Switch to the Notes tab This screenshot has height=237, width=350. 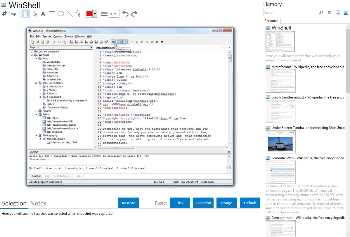[38, 203]
